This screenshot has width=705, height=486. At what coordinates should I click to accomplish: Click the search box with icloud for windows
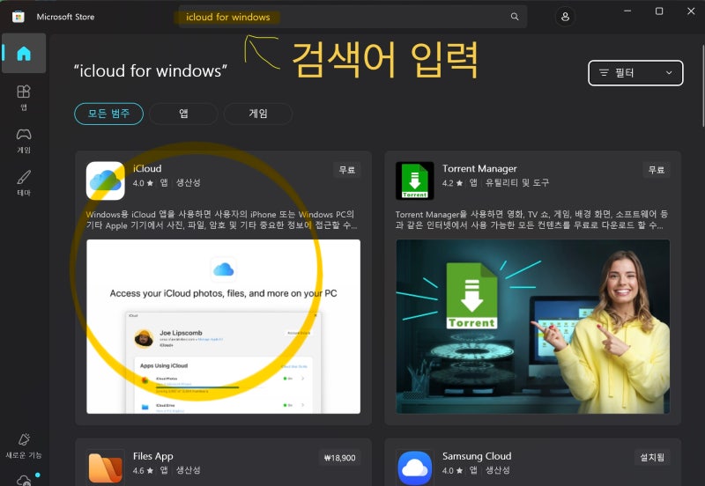(x=352, y=17)
